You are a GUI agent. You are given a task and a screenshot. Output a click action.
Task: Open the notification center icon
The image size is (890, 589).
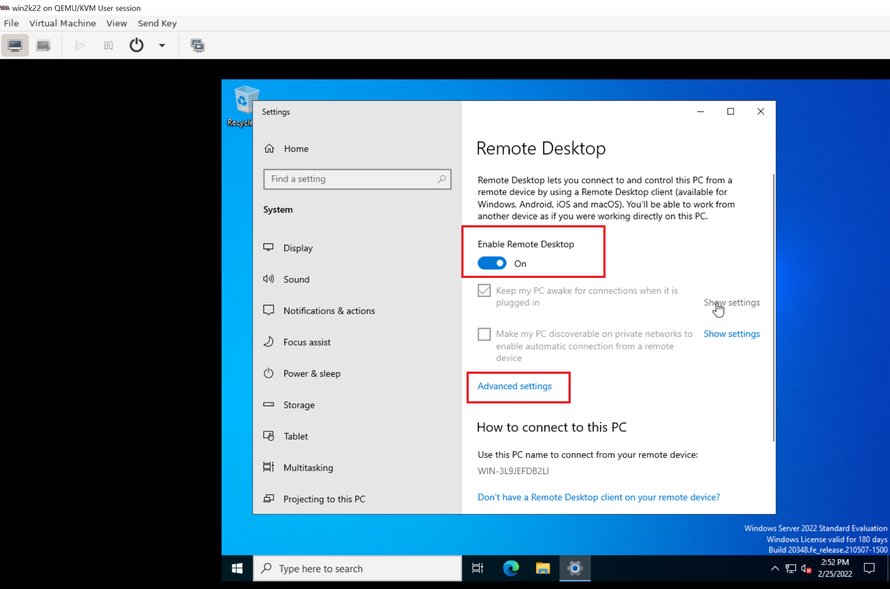pos(869,568)
